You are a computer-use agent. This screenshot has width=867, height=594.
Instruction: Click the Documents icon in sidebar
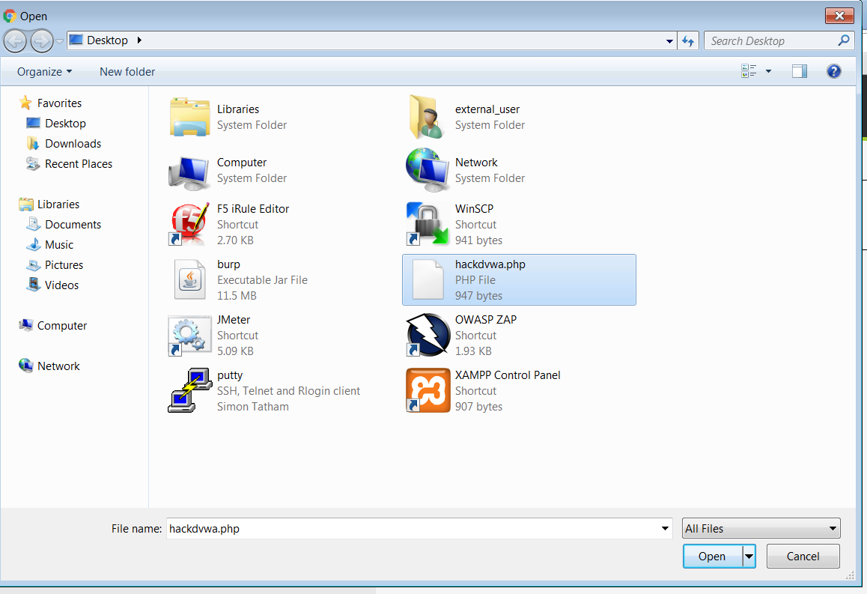click(33, 224)
